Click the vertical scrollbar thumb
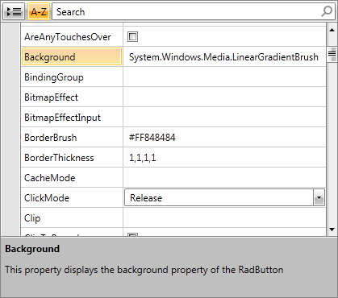The width and height of the screenshot is (338, 298). pos(332,54)
